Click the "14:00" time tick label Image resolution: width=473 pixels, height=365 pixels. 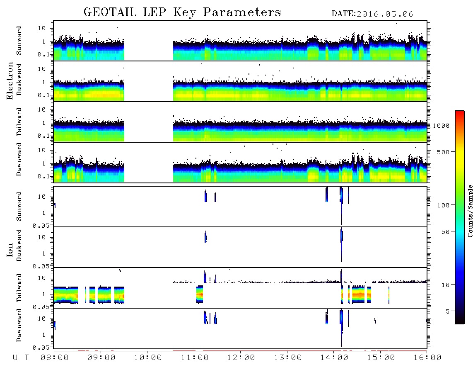pyautogui.click(x=334, y=358)
